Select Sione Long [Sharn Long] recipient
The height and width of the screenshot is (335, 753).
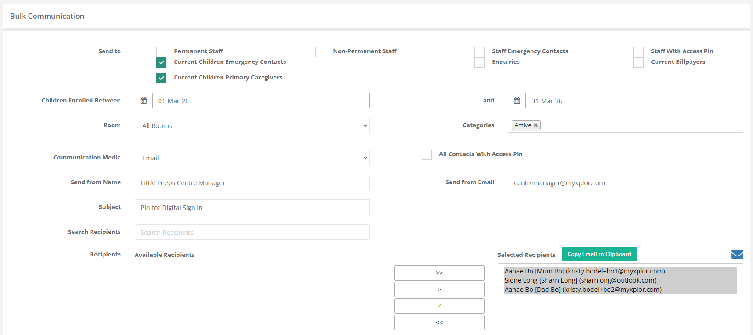coord(620,280)
